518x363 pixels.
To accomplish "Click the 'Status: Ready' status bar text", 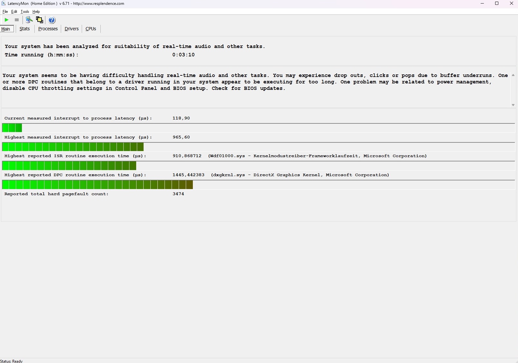I will (x=12, y=361).
